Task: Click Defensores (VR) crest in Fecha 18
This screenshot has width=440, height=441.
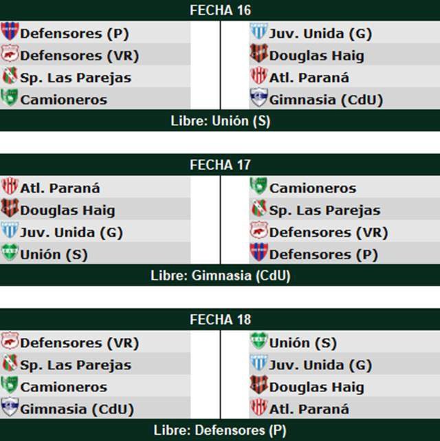Action: [x=10, y=342]
